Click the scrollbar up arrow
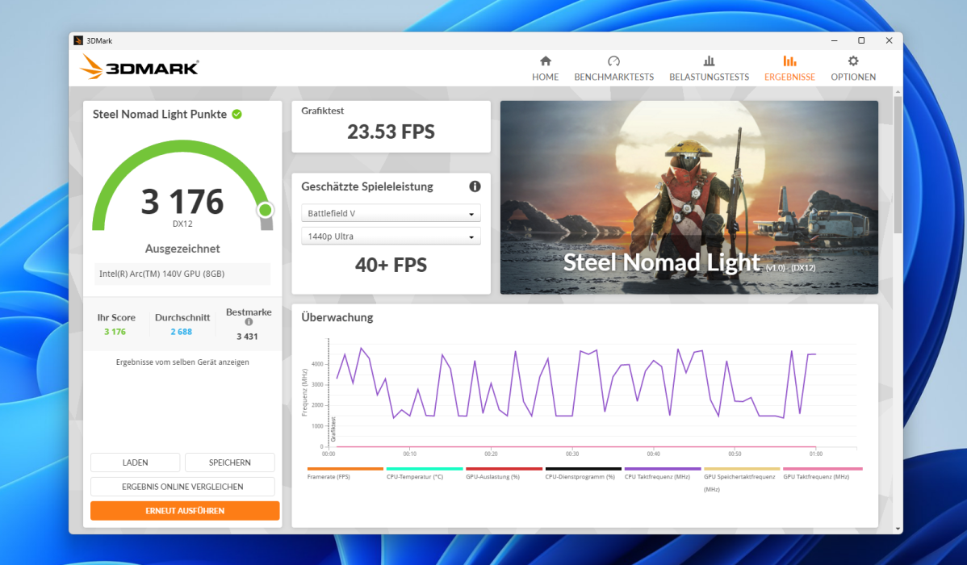This screenshot has width=967, height=565. coord(898,91)
